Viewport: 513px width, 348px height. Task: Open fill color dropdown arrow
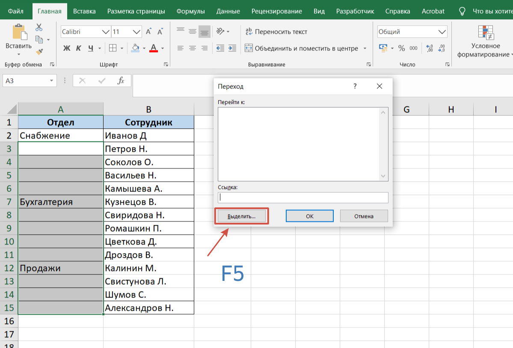tap(144, 48)
